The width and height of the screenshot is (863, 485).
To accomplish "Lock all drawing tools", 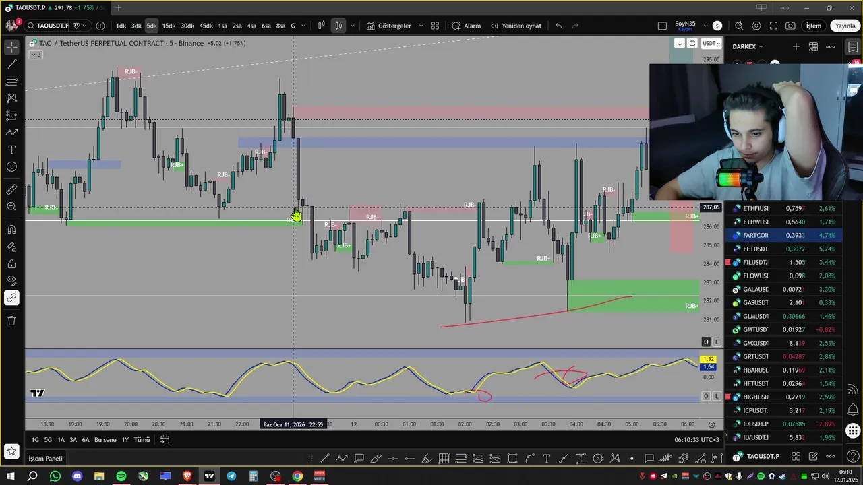I will tap(11, 264).
